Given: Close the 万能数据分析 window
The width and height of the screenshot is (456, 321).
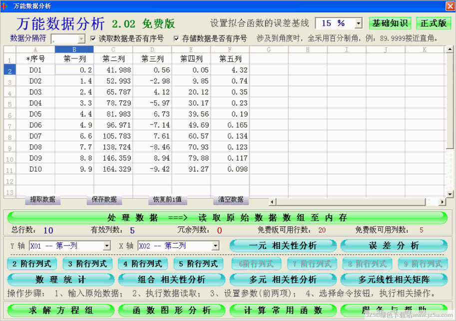Looking at the screenshot, I should point(450,6).
